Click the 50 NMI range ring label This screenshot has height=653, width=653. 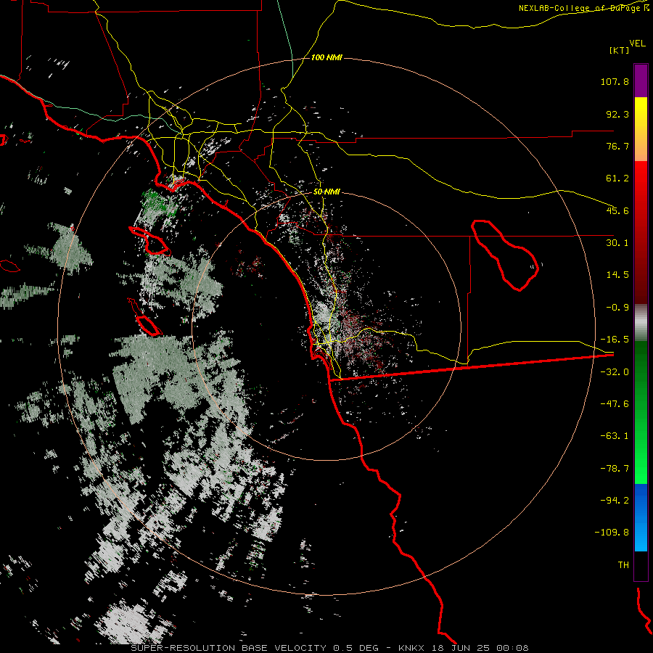(x=326, y=192)
